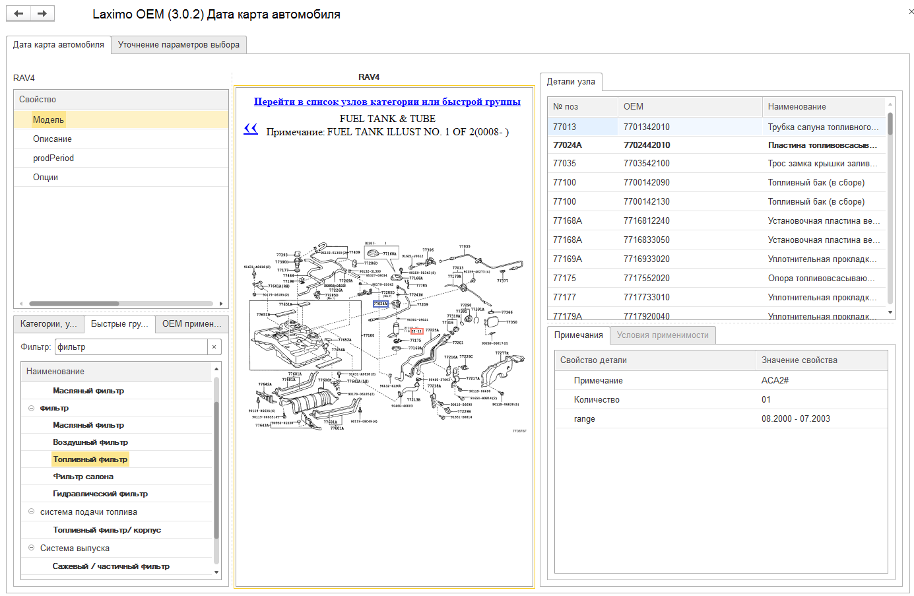Click into the 'Фильтр' input field
914x596 pixels.
coord(131,347)
